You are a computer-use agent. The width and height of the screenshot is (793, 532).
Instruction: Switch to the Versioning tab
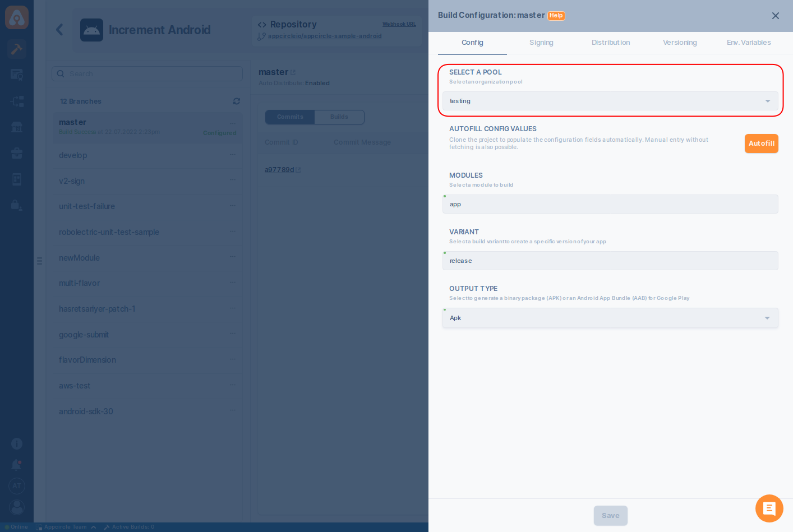[680, 43]
